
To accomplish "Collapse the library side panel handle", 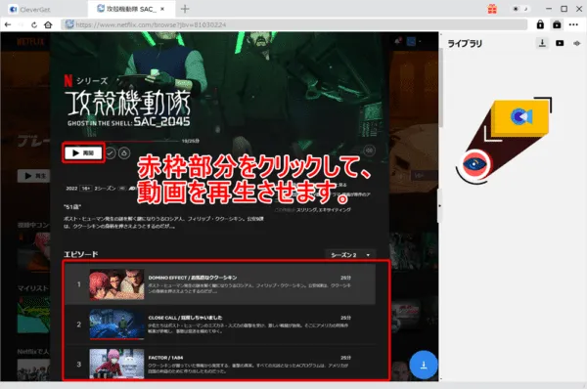I will tap(439, 205).
